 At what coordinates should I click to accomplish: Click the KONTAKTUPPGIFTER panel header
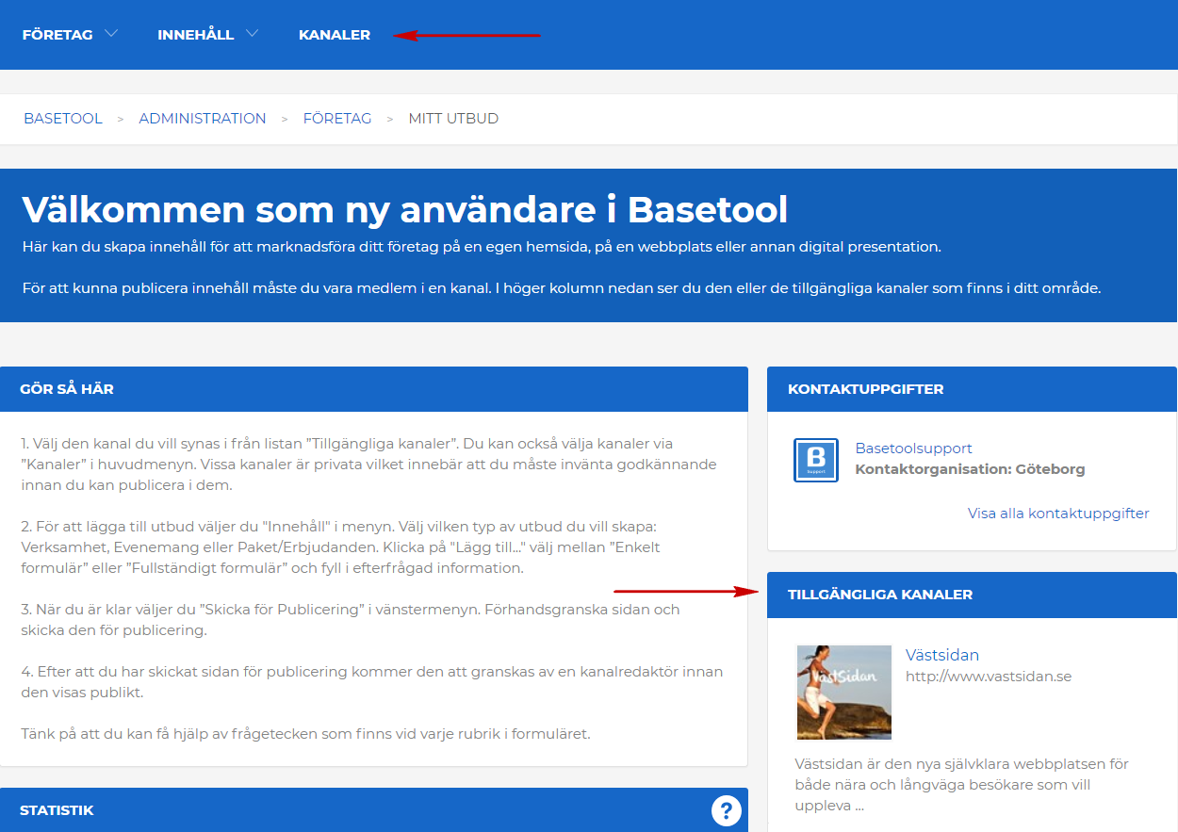(x=973, y=389)
